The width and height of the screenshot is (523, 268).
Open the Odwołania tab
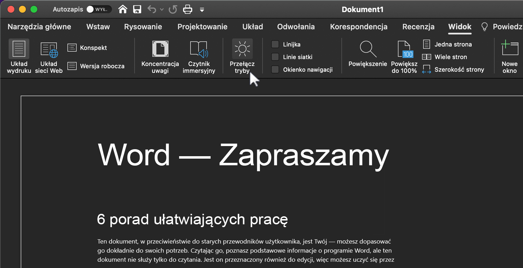(x=296, y=27)
